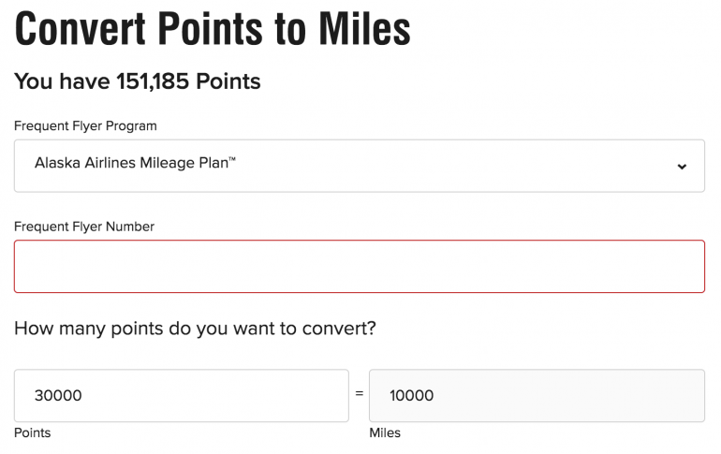This screenshot has width=721, height=454.
Task: Click the chevron arrow in program dropdown
Action: [682, 167]
